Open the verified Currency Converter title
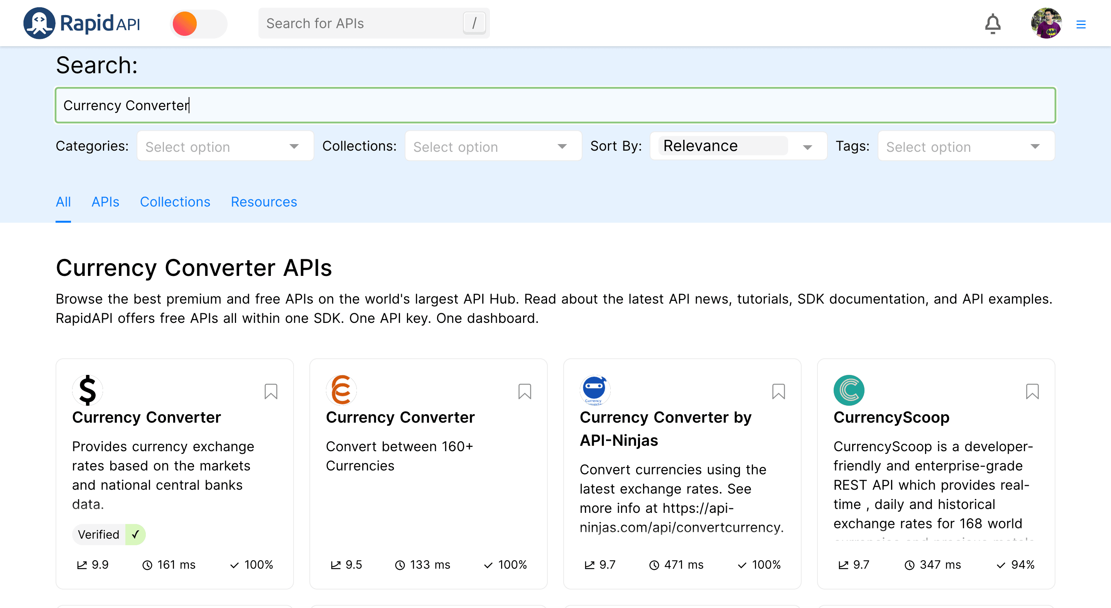 coord(146,417)
